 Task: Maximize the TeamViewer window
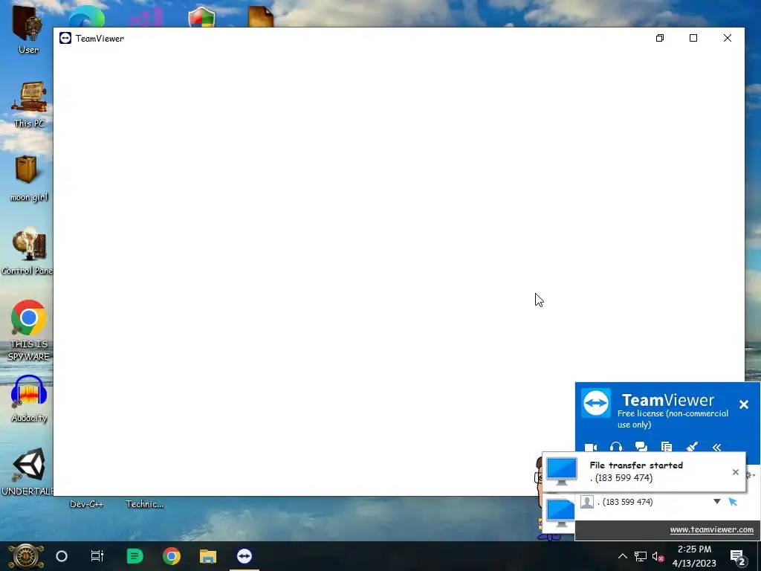click(x=693, y=38)
